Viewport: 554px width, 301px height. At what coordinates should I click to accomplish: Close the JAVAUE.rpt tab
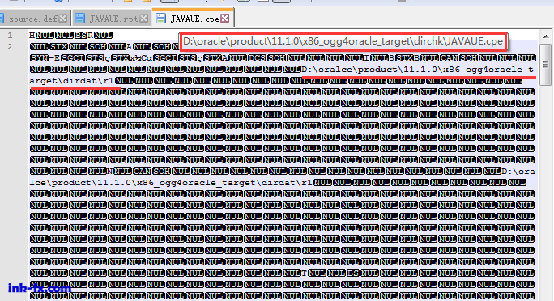pos(144,19)
